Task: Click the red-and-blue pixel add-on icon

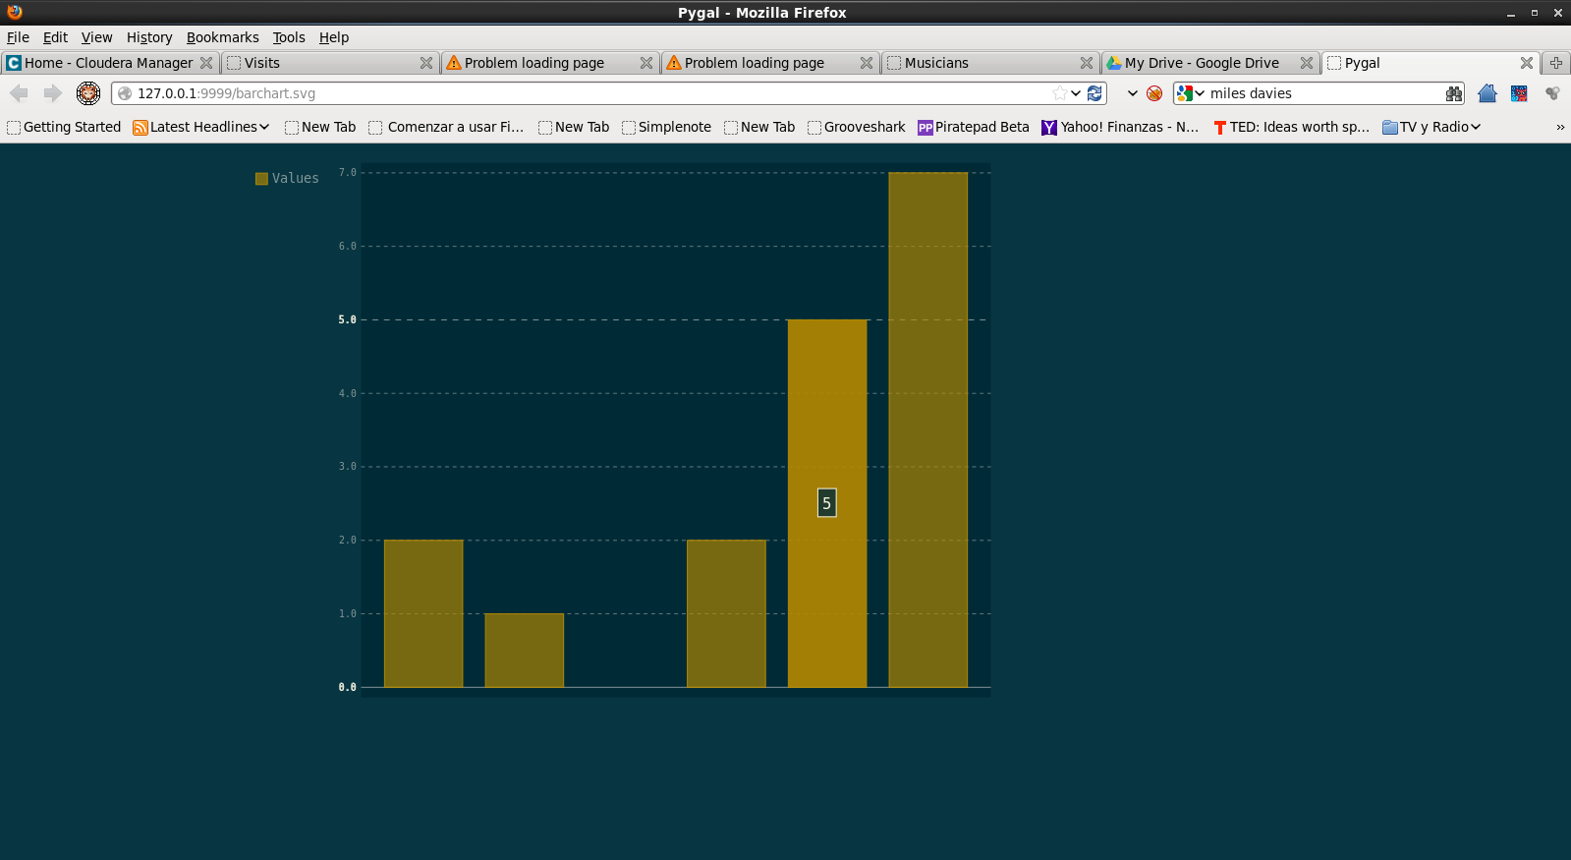Action: (x=1519, y=93)
